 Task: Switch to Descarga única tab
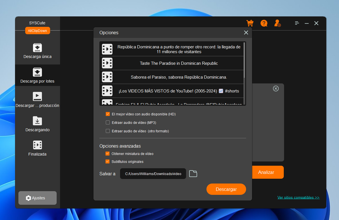click(x=37, y=51)
